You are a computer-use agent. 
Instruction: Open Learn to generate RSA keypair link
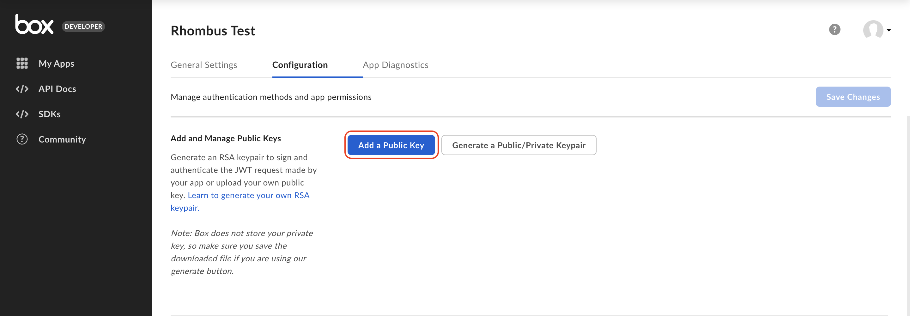tap(248, 196)
